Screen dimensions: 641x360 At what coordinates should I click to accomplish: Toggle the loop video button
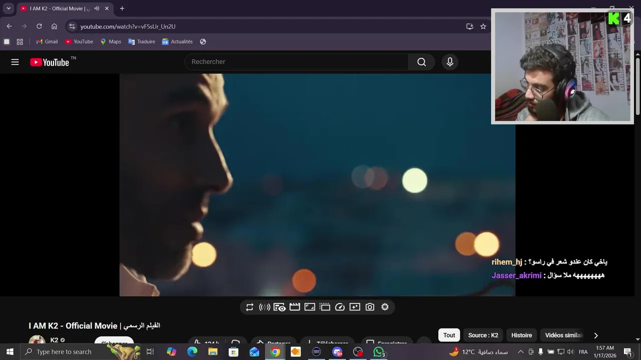click(249, 307)
